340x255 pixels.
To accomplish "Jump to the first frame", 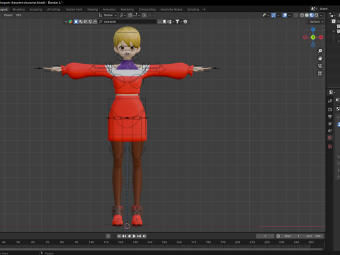I will point(119,236).
